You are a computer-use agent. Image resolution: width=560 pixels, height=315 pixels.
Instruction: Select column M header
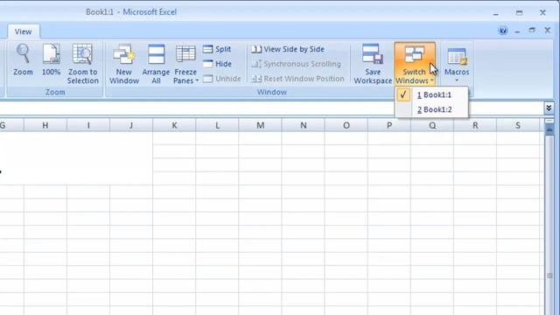pos(261,125)
